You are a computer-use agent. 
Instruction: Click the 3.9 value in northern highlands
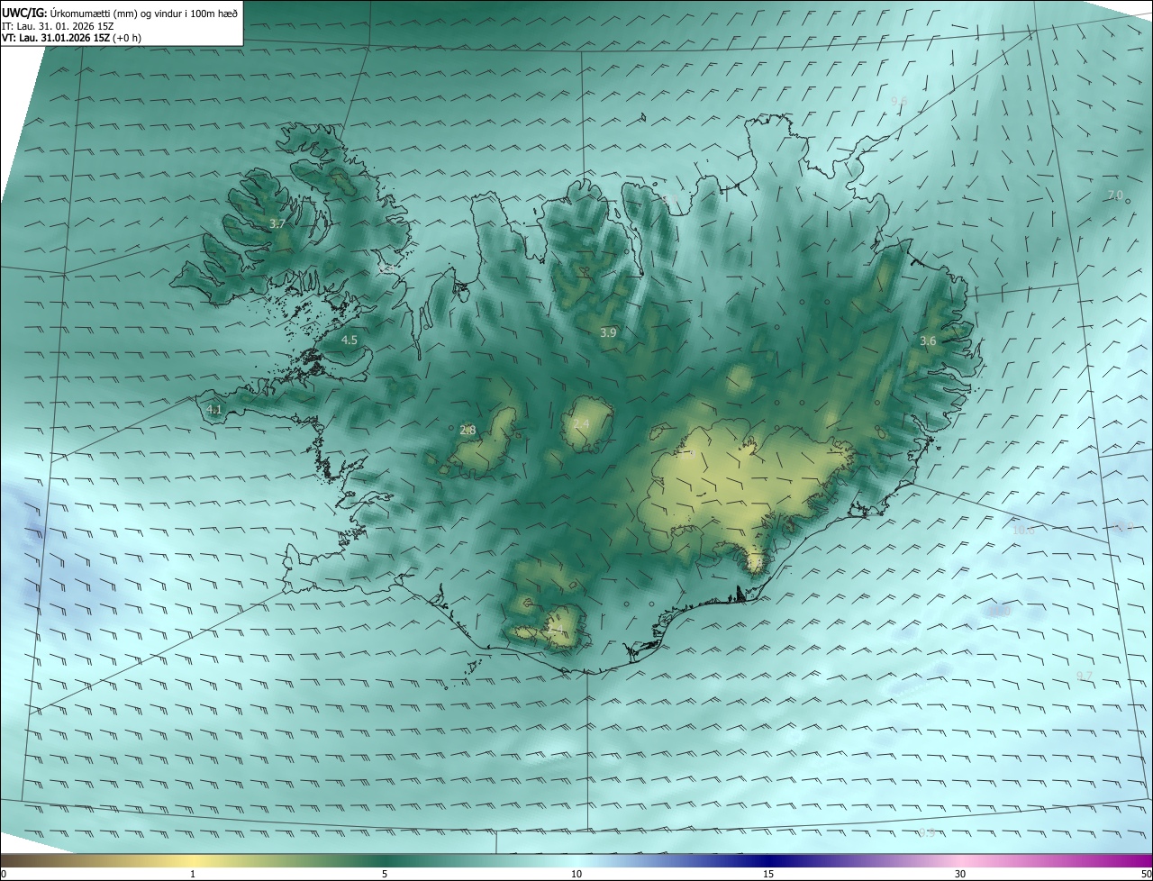click(608, 332)
